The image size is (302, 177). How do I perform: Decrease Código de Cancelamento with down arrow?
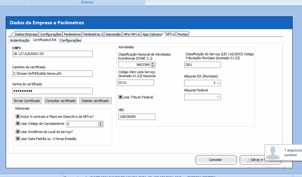tap(101, 125)
